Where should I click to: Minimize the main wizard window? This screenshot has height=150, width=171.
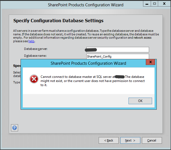(x=147, y=4)
